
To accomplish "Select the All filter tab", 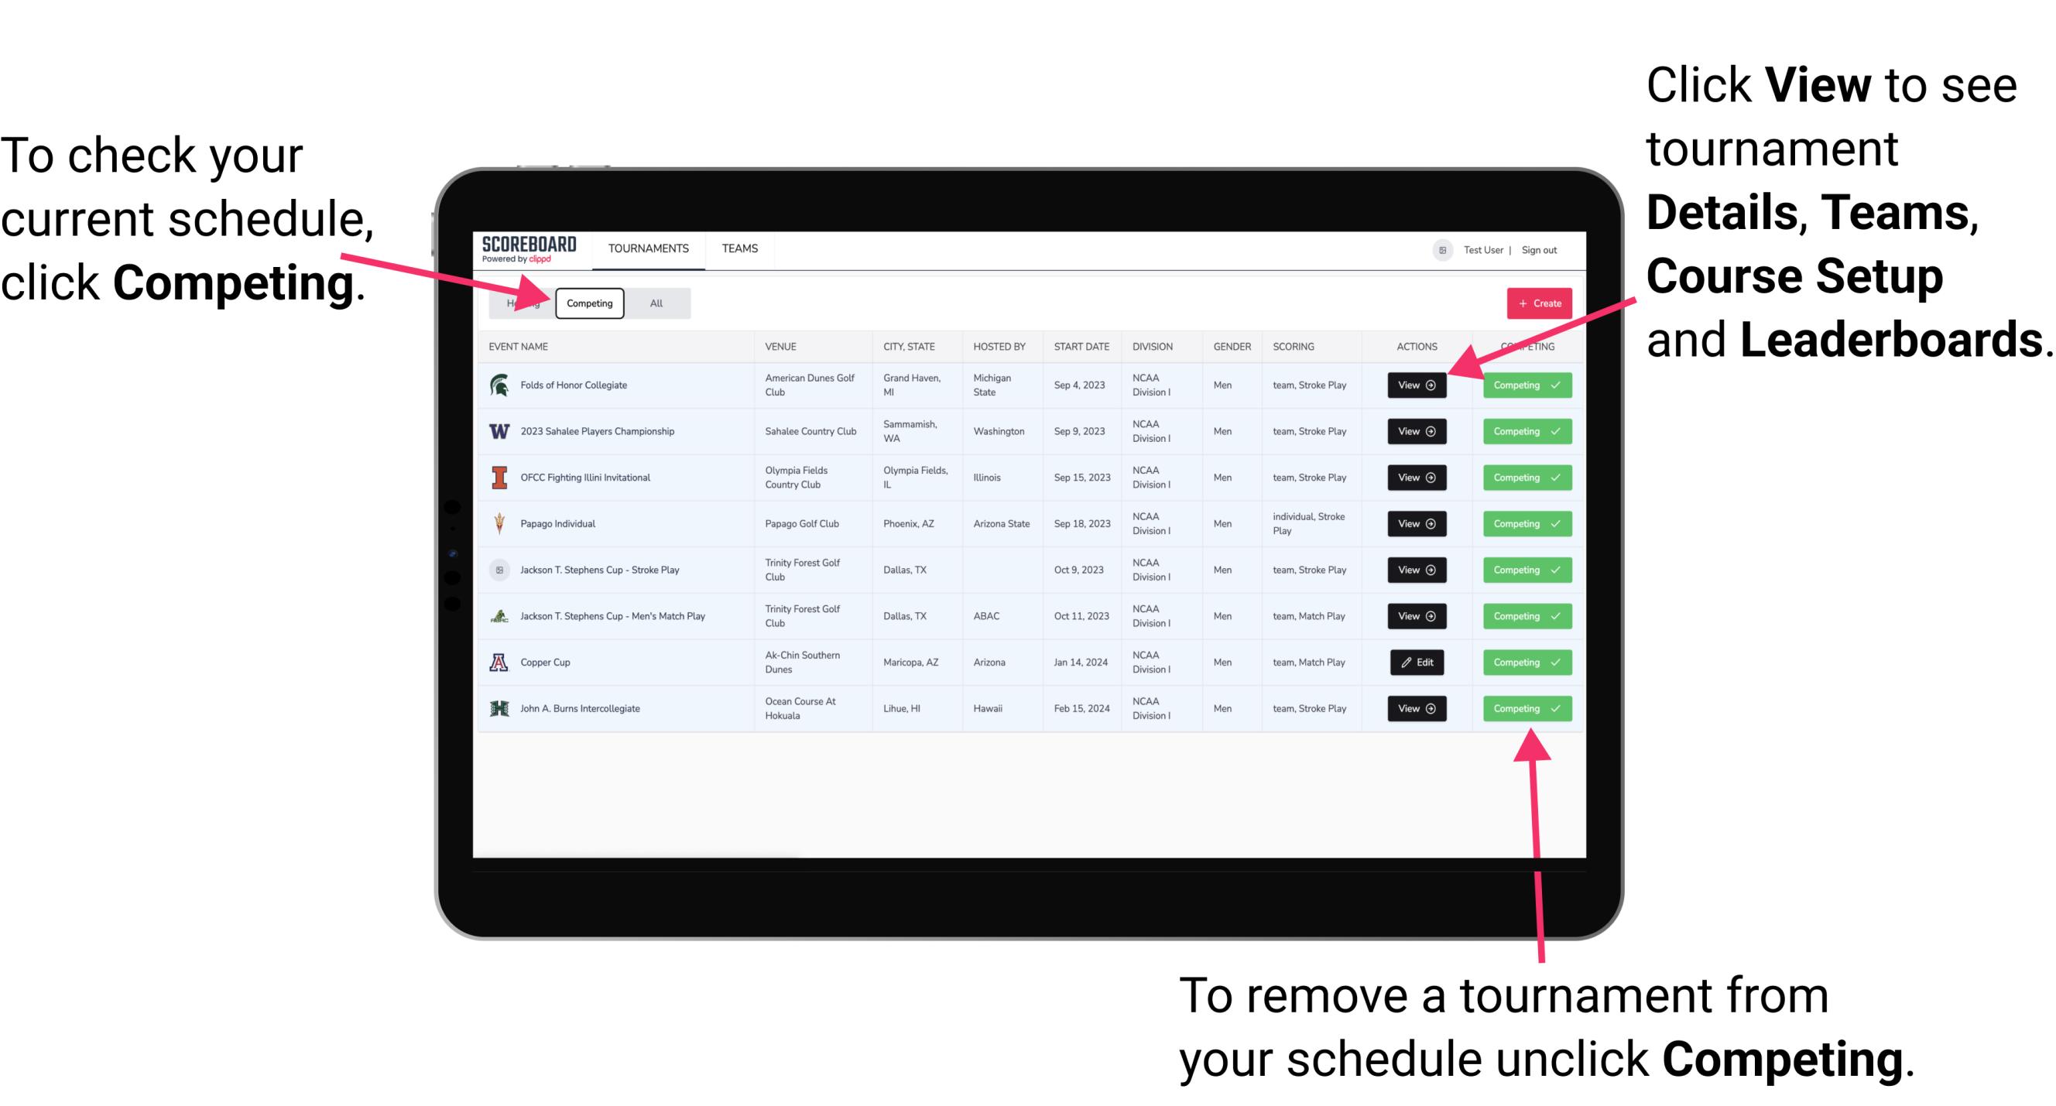I will [653, 303].
